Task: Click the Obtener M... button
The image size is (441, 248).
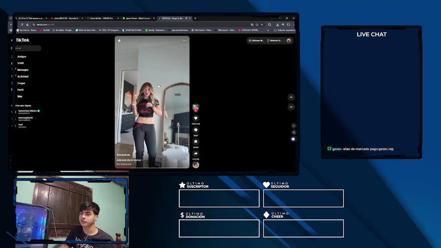Action: click(x=256, y=41)
